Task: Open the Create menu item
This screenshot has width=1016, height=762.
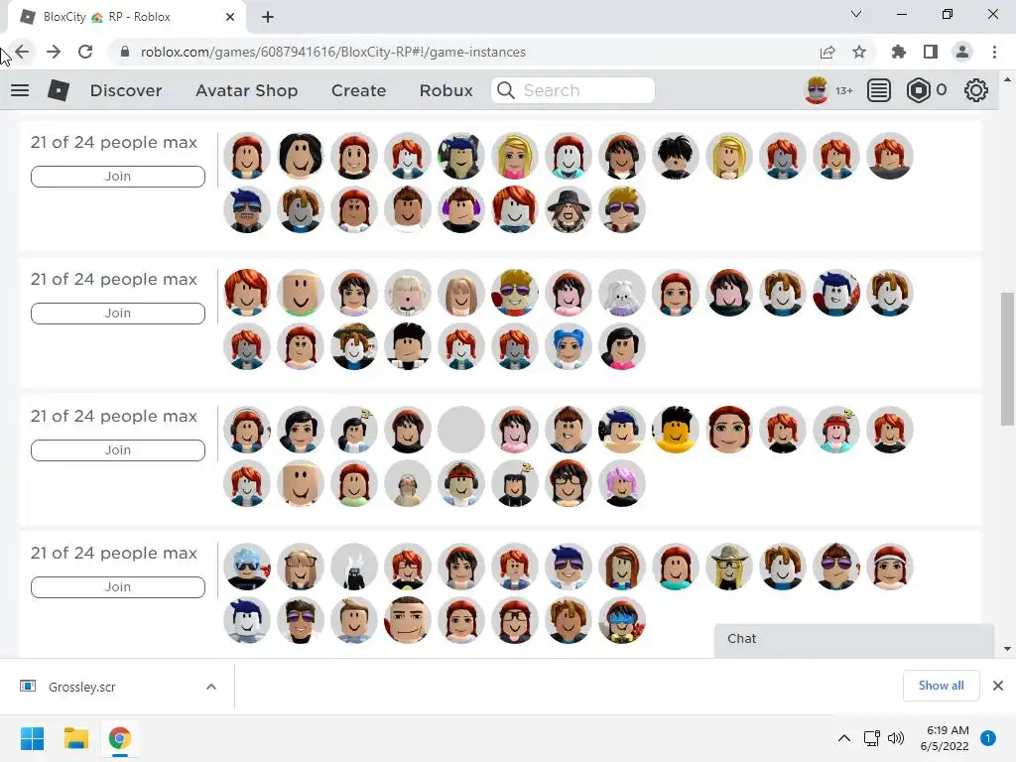Action: point(359,90)
